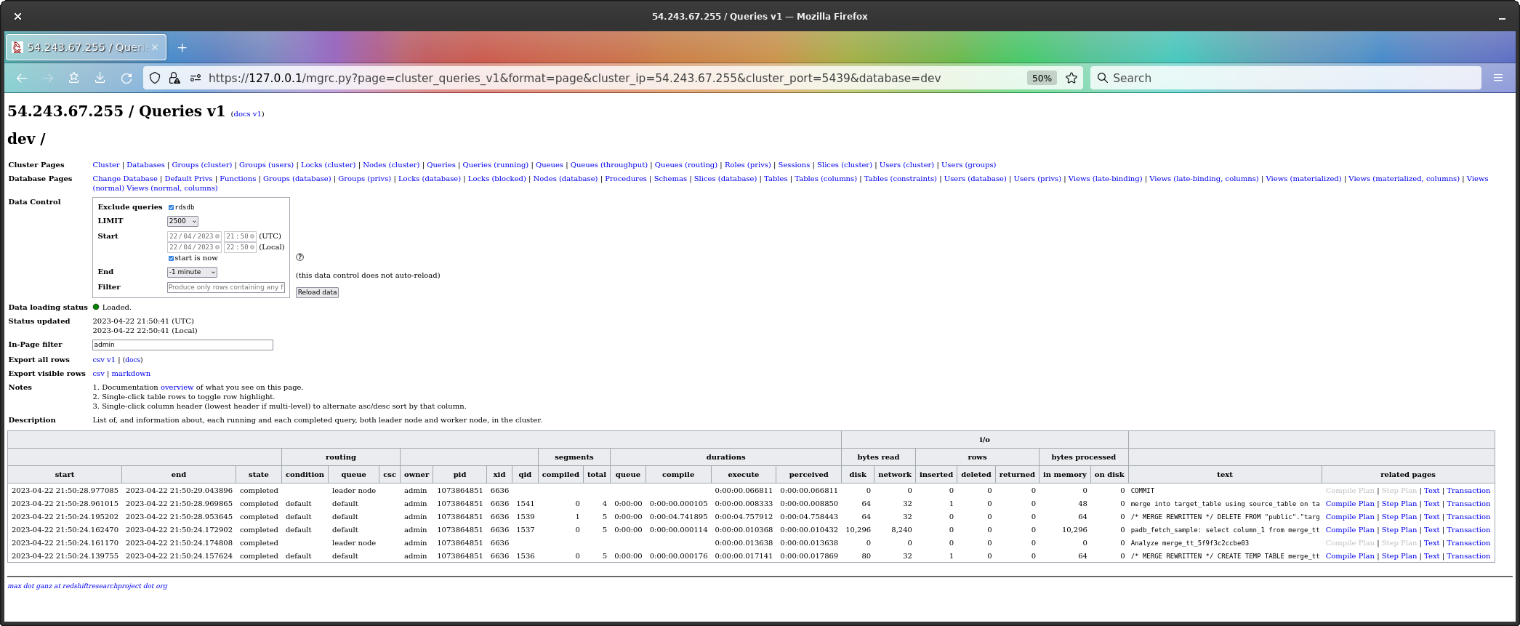Open the Schemas database page

click(670, 179)
